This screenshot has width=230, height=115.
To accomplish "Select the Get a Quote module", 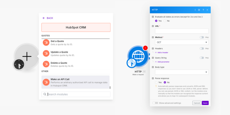I will pos(75,43).
